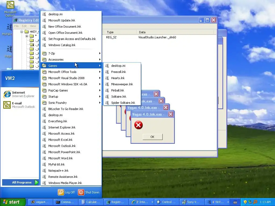Launch Hearts.lnk from Games
Screen dimensions: 275x206
point(122,78)
